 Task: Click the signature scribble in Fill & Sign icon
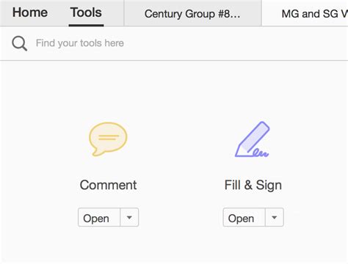pyautogui.click(x=261, y=153)
